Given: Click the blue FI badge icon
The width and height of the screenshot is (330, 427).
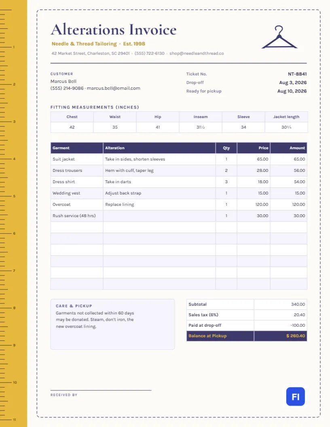Looking at the screenshot, I should pos(295,397).
